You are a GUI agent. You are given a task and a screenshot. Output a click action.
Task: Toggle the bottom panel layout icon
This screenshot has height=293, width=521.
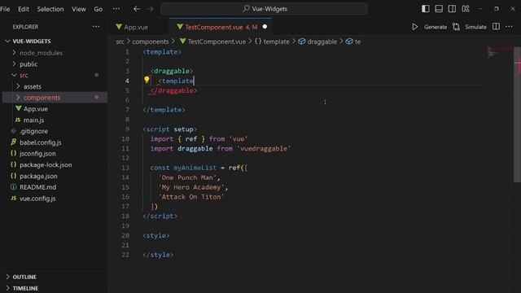pyautogui.click(x=439, y=9)
